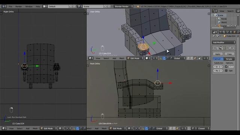
Task: Open the Add Modifier dropdown
Action: (224, 42)
